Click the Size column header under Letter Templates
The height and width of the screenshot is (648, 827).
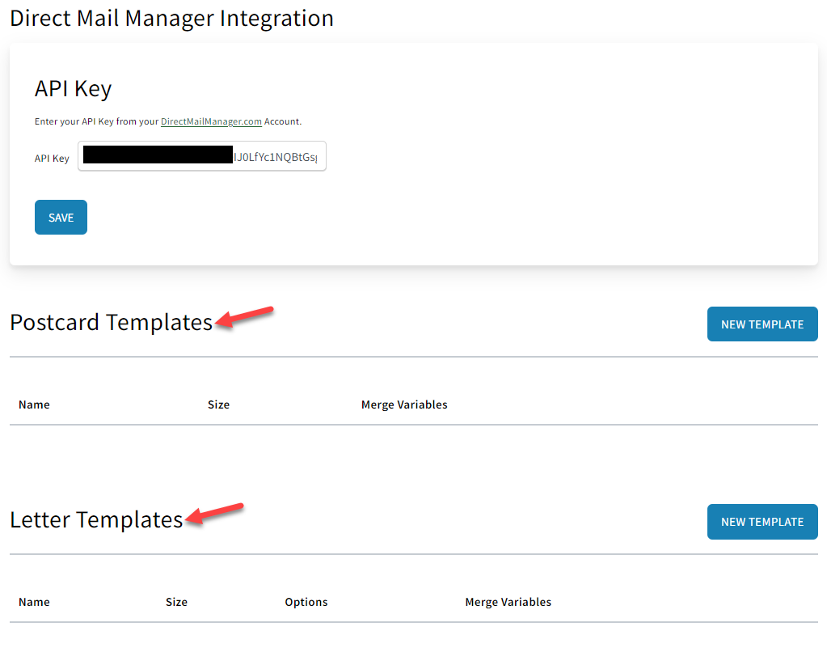pos(176,602)
